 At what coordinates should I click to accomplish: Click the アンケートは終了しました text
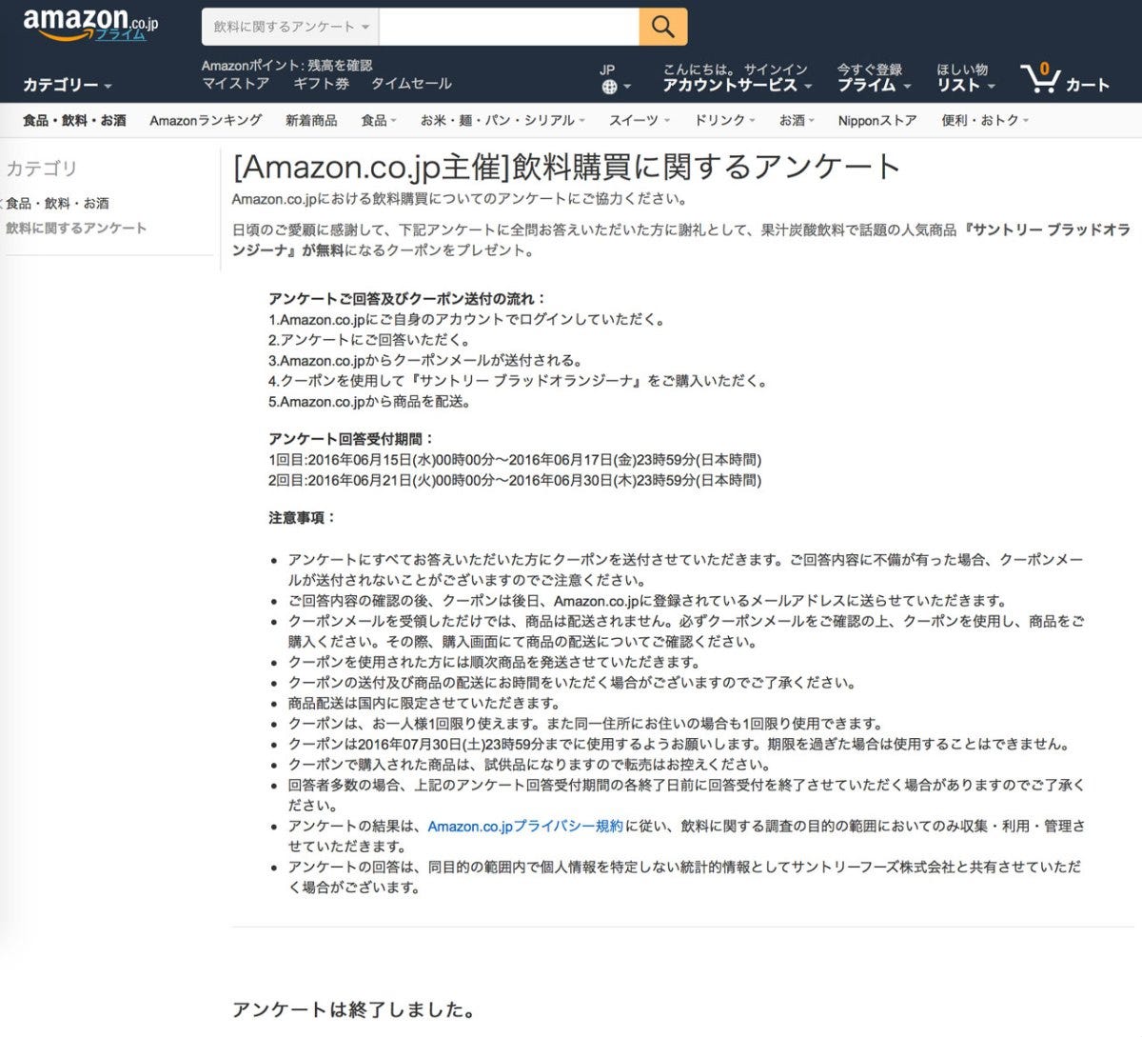pos(354,1009)
